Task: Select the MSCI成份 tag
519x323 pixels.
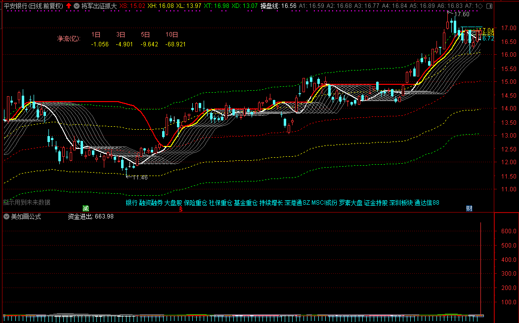Action: click(x=324, y=203)
